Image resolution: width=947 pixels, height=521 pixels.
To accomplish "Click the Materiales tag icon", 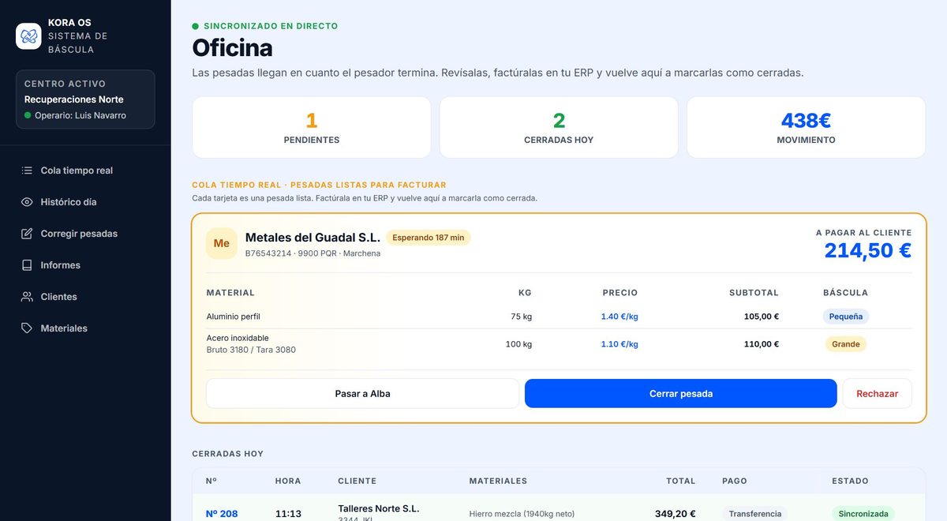I will pyautogui.click(x=27, y=328).
